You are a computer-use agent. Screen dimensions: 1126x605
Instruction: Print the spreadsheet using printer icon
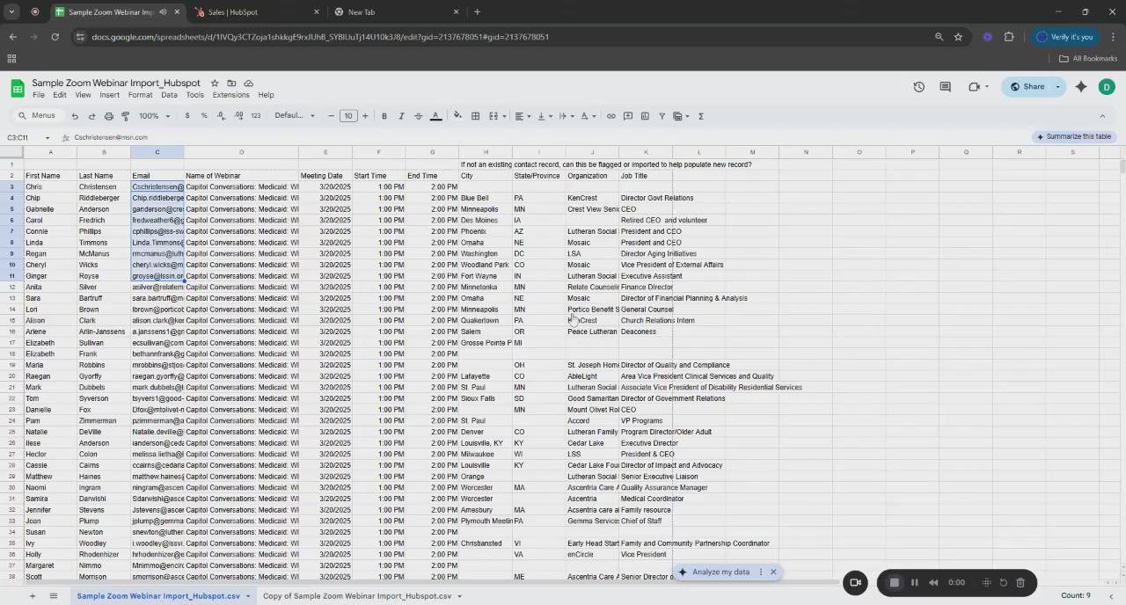click(108, 116)
